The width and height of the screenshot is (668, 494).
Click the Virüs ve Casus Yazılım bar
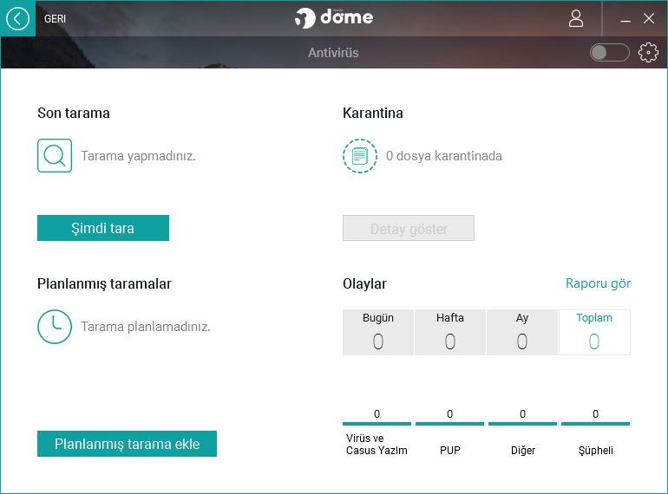(377, 424)
